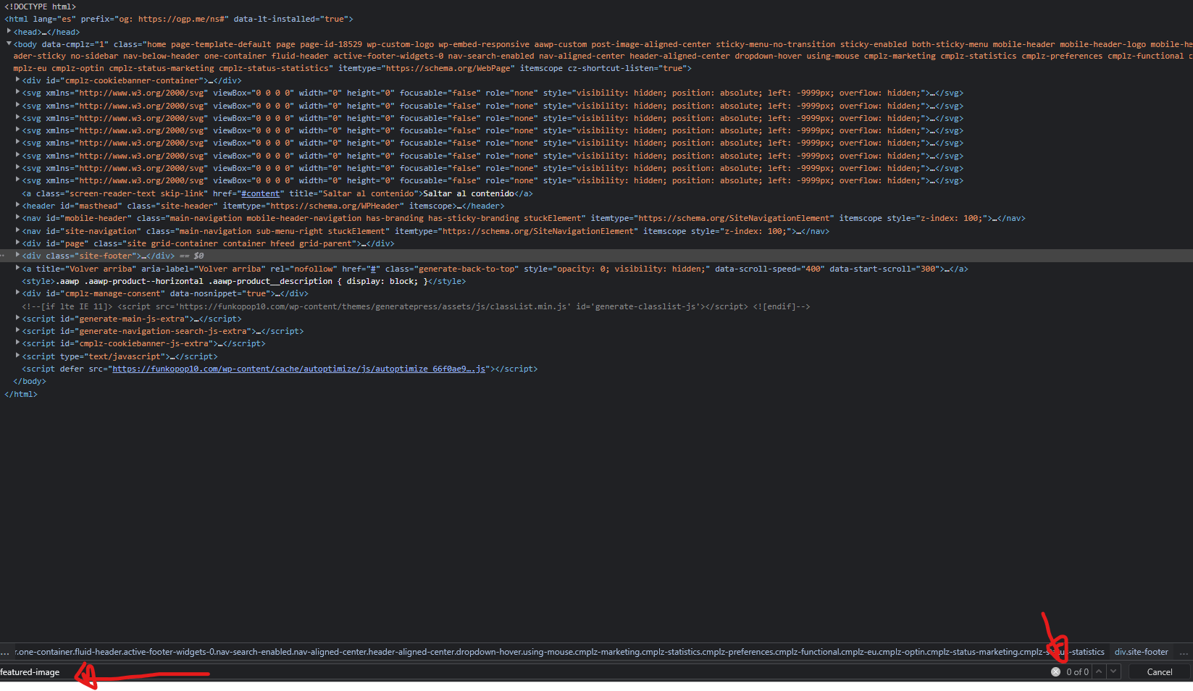
Task: Click 'Saltar al contenido' link text
Action: pos(468,193)
